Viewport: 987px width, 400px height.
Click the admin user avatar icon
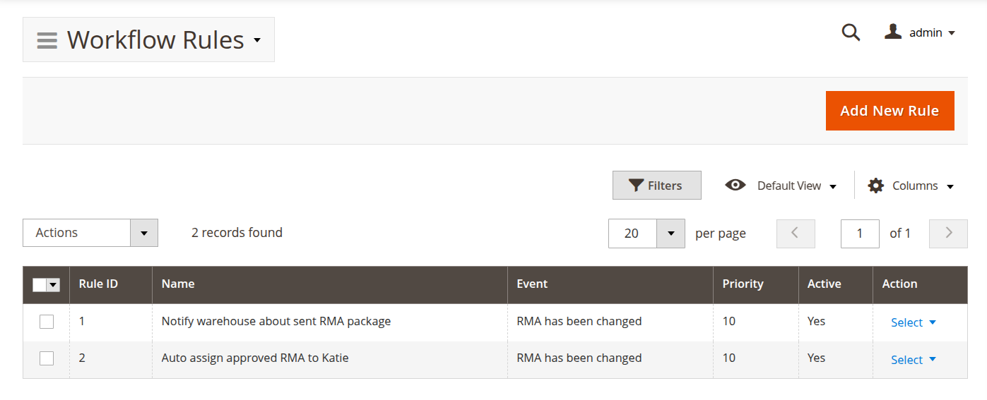(x=893, y=32)
